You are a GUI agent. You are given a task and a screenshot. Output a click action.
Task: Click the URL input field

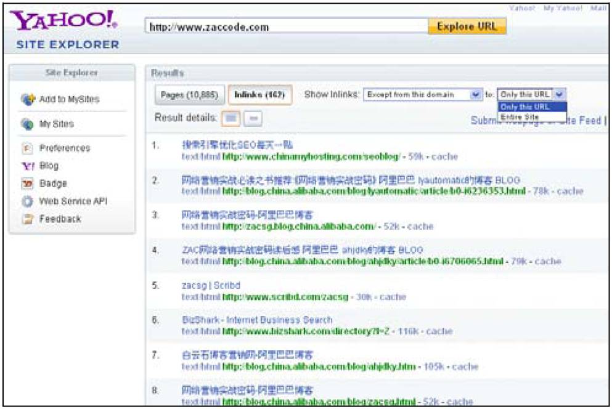[287, 26]
